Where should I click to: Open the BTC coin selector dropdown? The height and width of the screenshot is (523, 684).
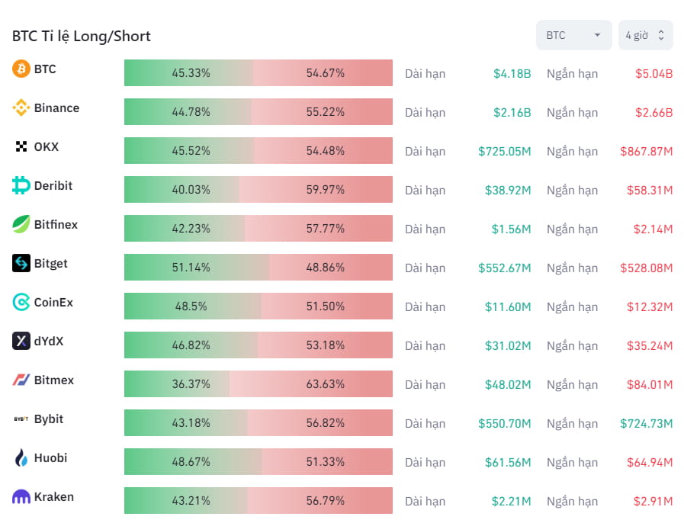573,34
